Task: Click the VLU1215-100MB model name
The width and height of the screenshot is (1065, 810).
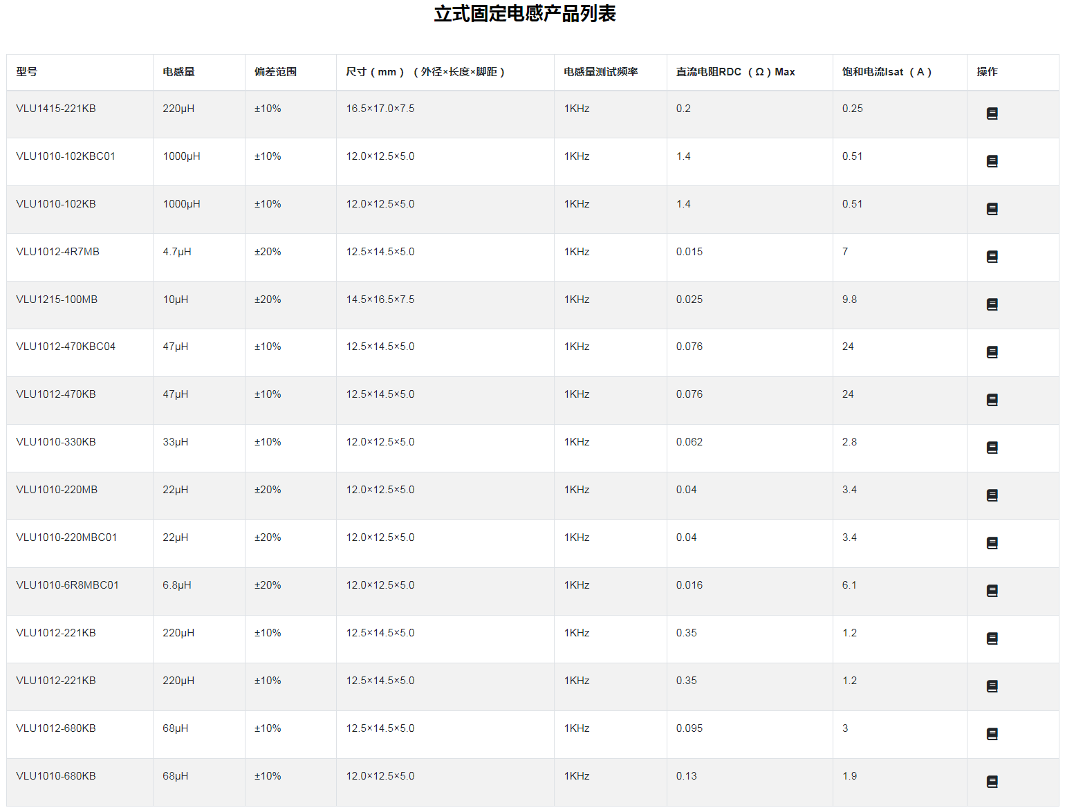Action: point(57,300)
